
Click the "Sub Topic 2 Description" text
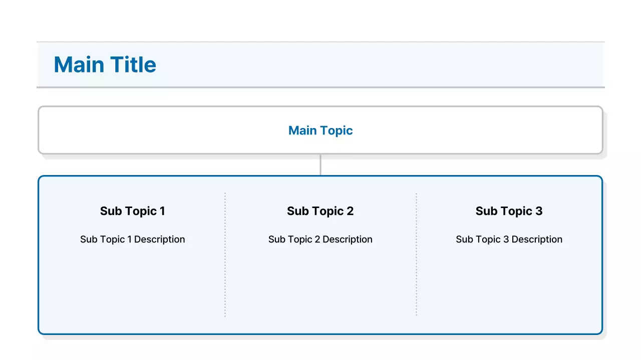(x=320, y=239)
